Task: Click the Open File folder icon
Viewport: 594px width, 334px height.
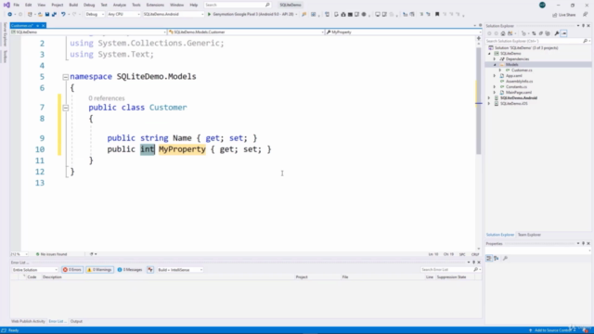Action: (x=40, y=15)
